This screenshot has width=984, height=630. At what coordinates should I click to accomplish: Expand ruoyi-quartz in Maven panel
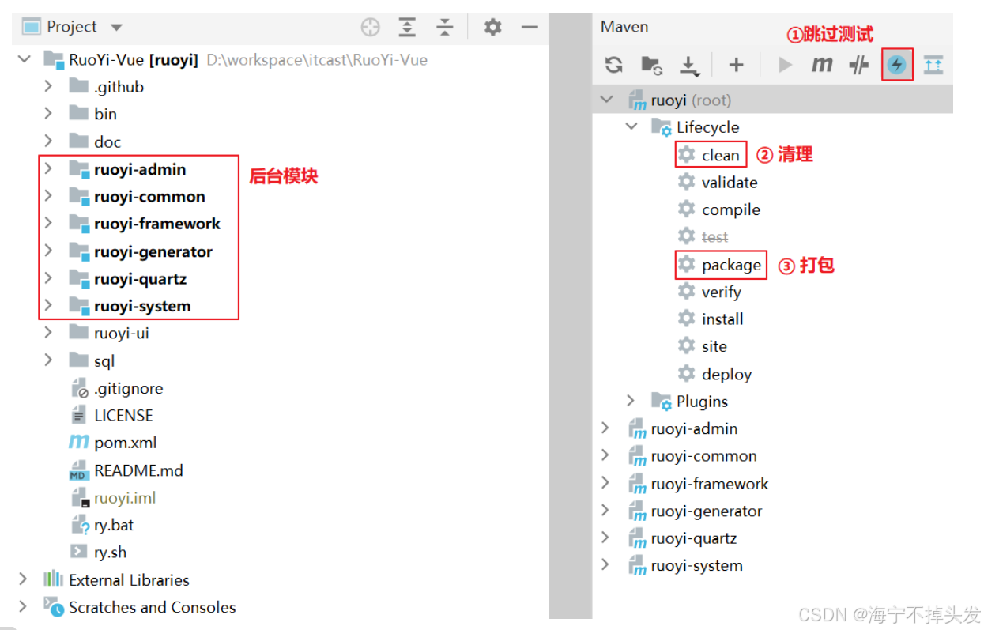point(606,538)
